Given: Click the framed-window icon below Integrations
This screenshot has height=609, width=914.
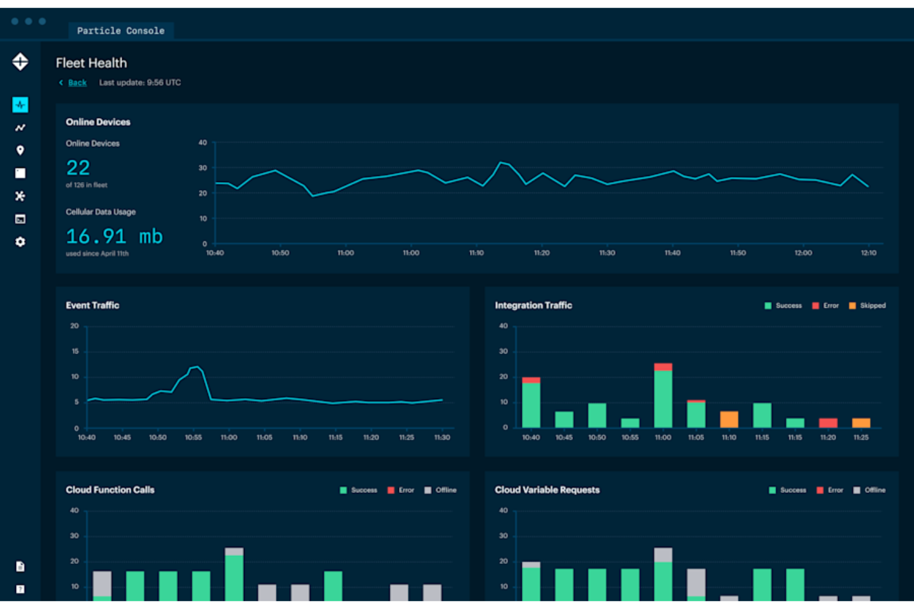Looking at the screenshot, I should [x=20, y=219].
